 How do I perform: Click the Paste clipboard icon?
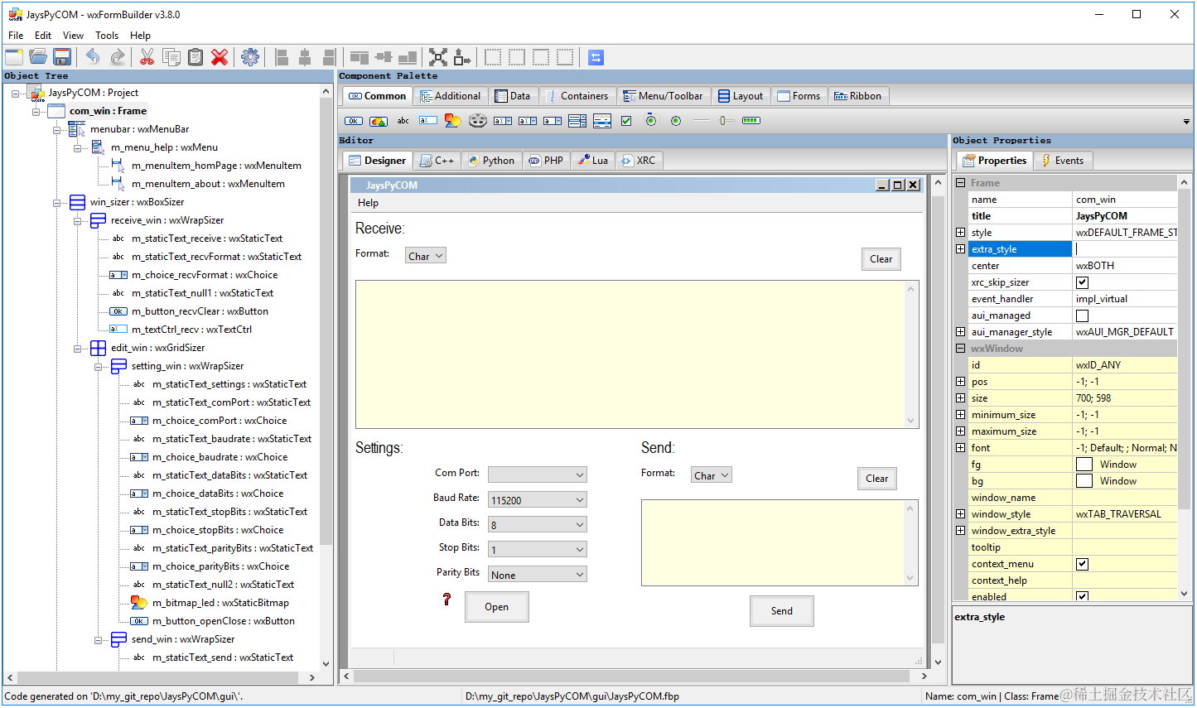click(x=195, y=57)
